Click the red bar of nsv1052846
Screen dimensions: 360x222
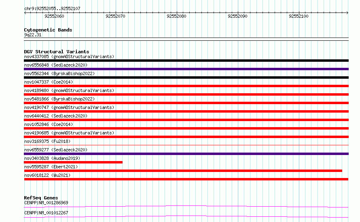pos(186,128)
